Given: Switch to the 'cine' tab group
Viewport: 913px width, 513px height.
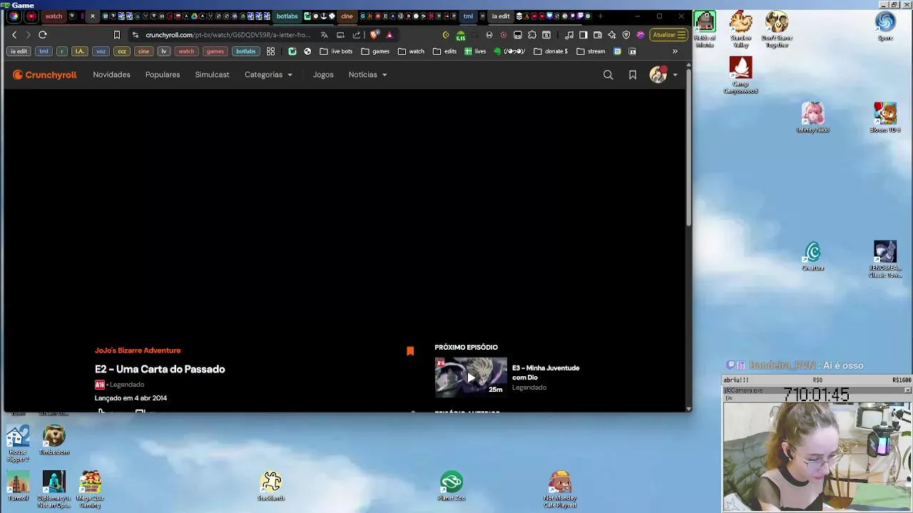Looking at the screenshot, I should click(347, 16).
